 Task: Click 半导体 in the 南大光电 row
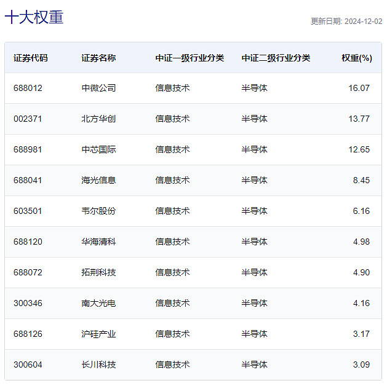254,303
